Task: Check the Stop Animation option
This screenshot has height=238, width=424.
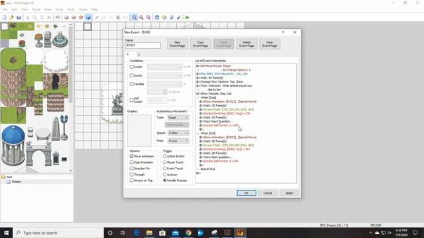Action: point(131,163)
